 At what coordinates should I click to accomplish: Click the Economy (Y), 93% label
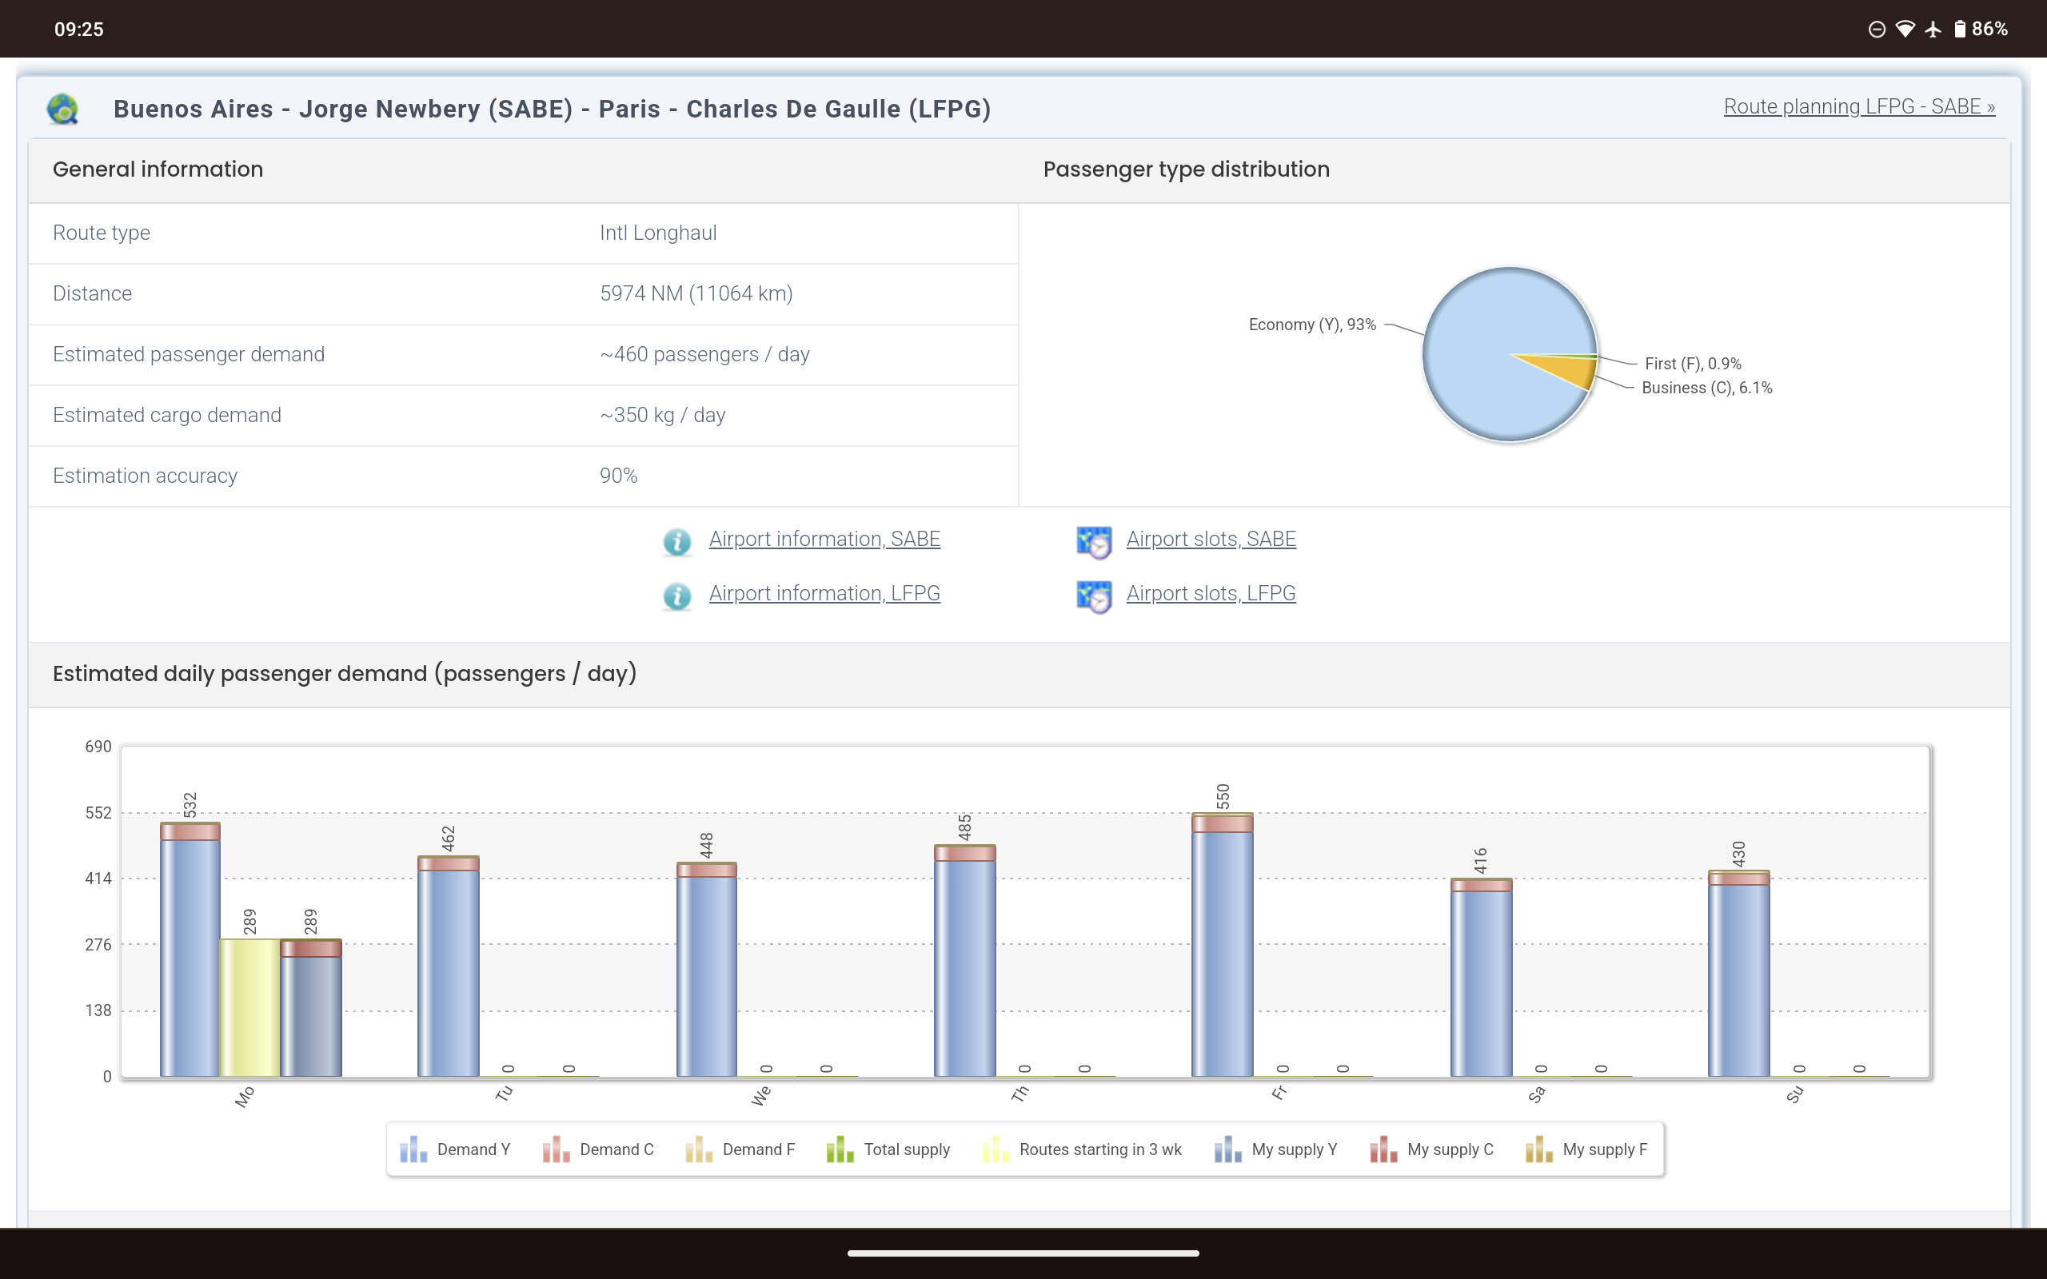point(1312,325)
